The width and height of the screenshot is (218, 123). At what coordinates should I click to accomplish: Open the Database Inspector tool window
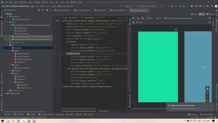[x=46, y=114]
